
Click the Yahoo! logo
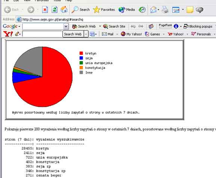(8, 34)
